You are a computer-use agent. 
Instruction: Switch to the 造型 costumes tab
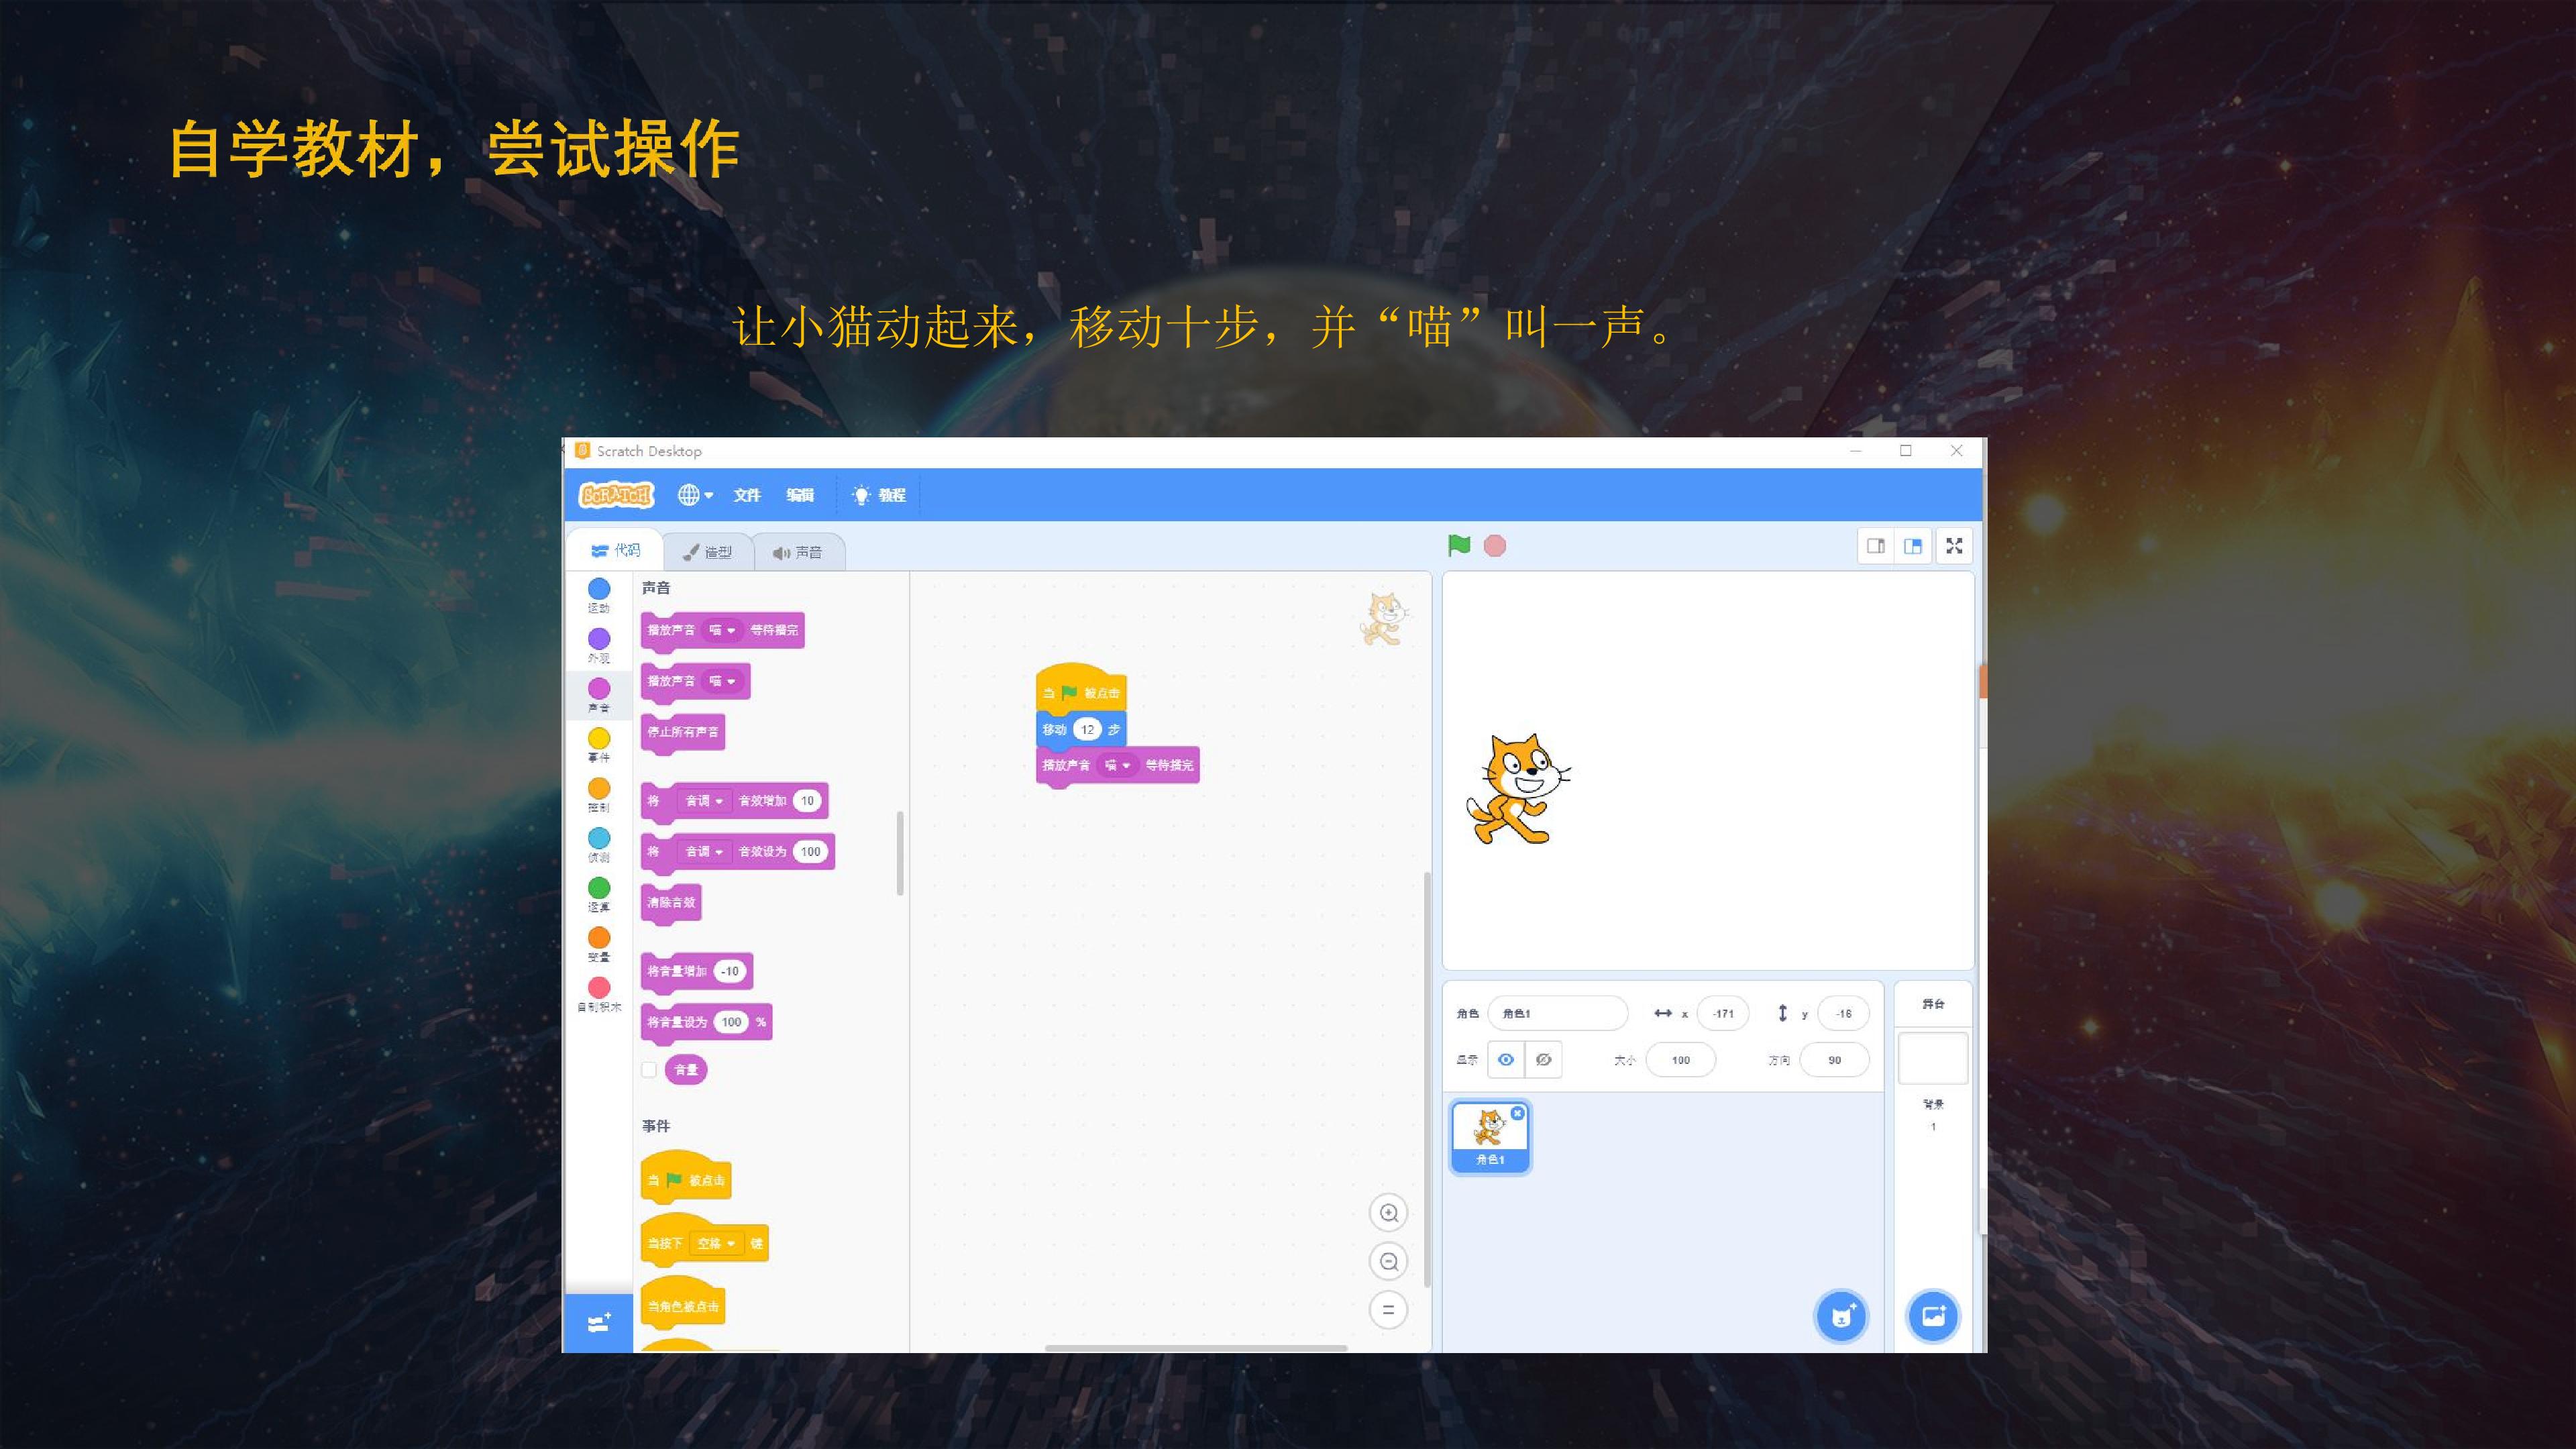(x=707, y=552)
